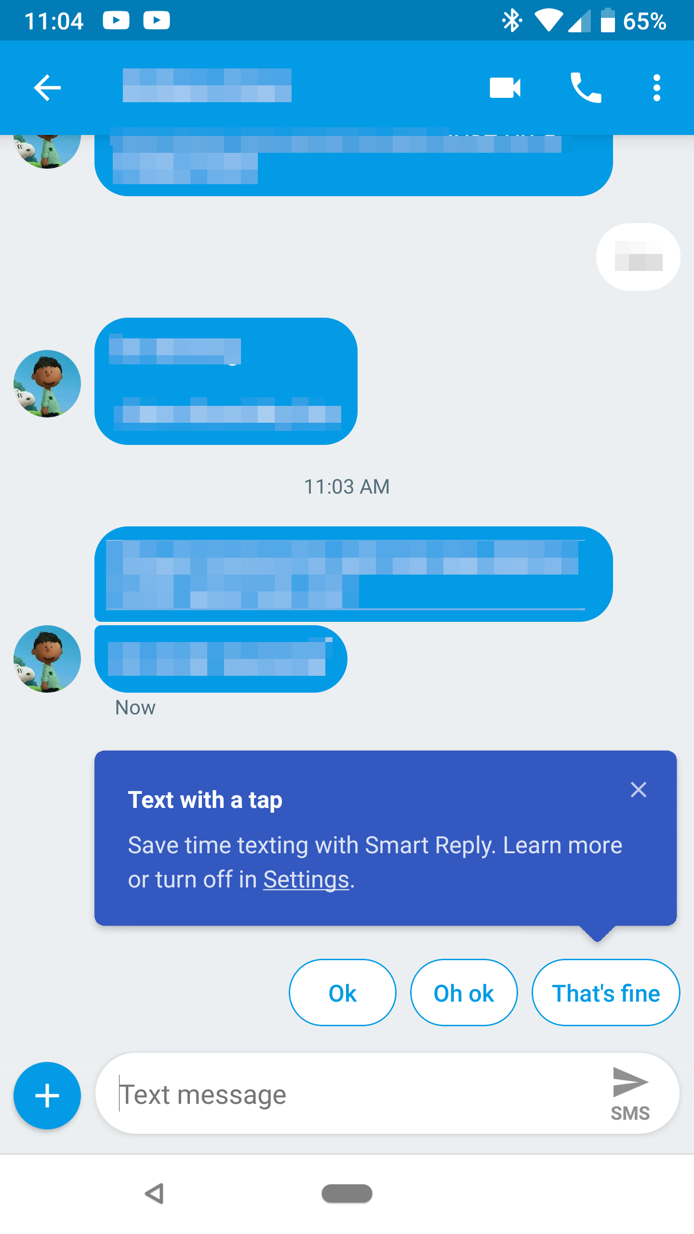Image resolution: width=694 pixels, height=1234 pixels.
Task: Call the contact with phone icon
Action: coord(586,88)
